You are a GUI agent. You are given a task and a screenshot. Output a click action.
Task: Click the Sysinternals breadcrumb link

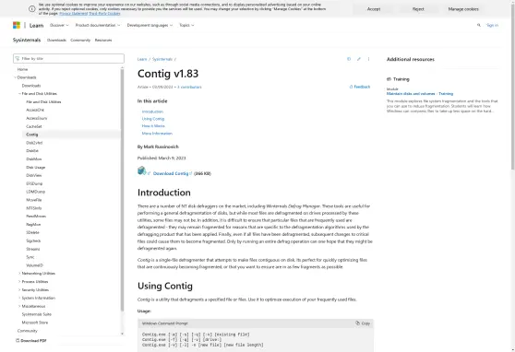click(x=162, y=59)
